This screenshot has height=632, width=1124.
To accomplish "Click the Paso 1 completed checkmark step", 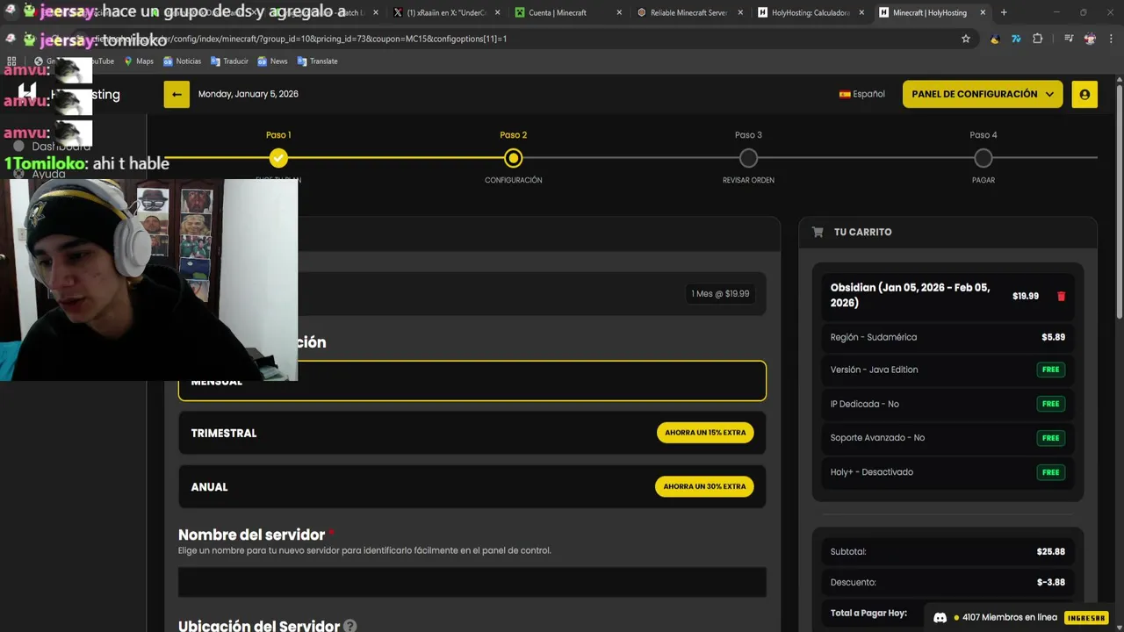I will (278, 158).
